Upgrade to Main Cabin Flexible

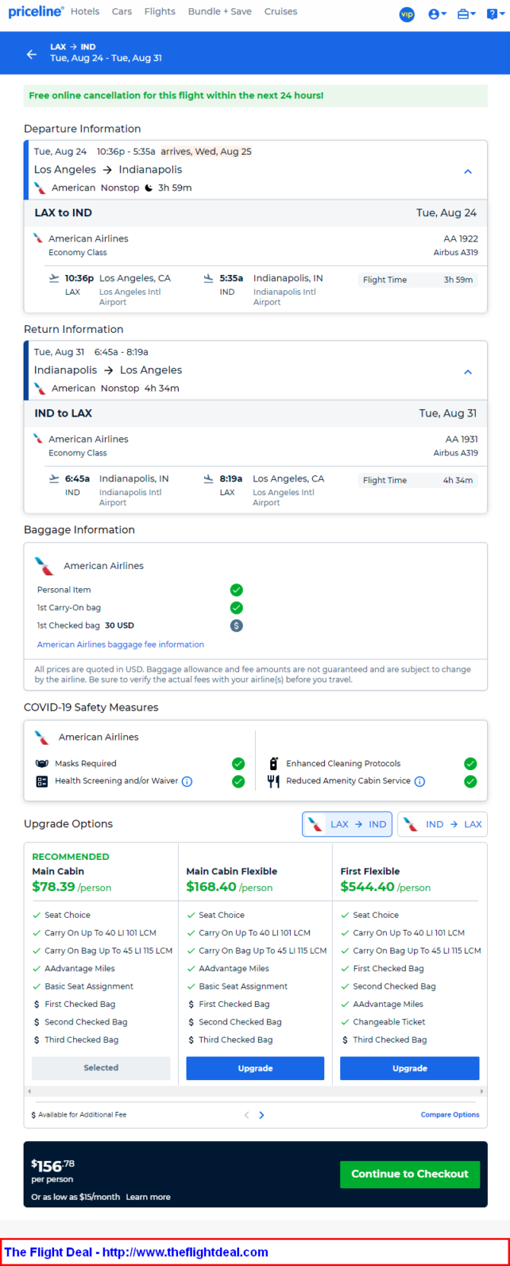[255, 1068]
